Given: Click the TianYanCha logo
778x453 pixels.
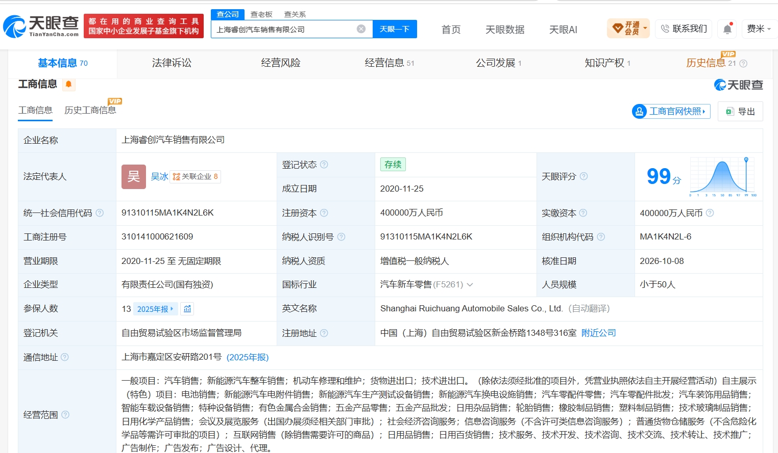Looking at the screenshot, I should pos(41,26).
